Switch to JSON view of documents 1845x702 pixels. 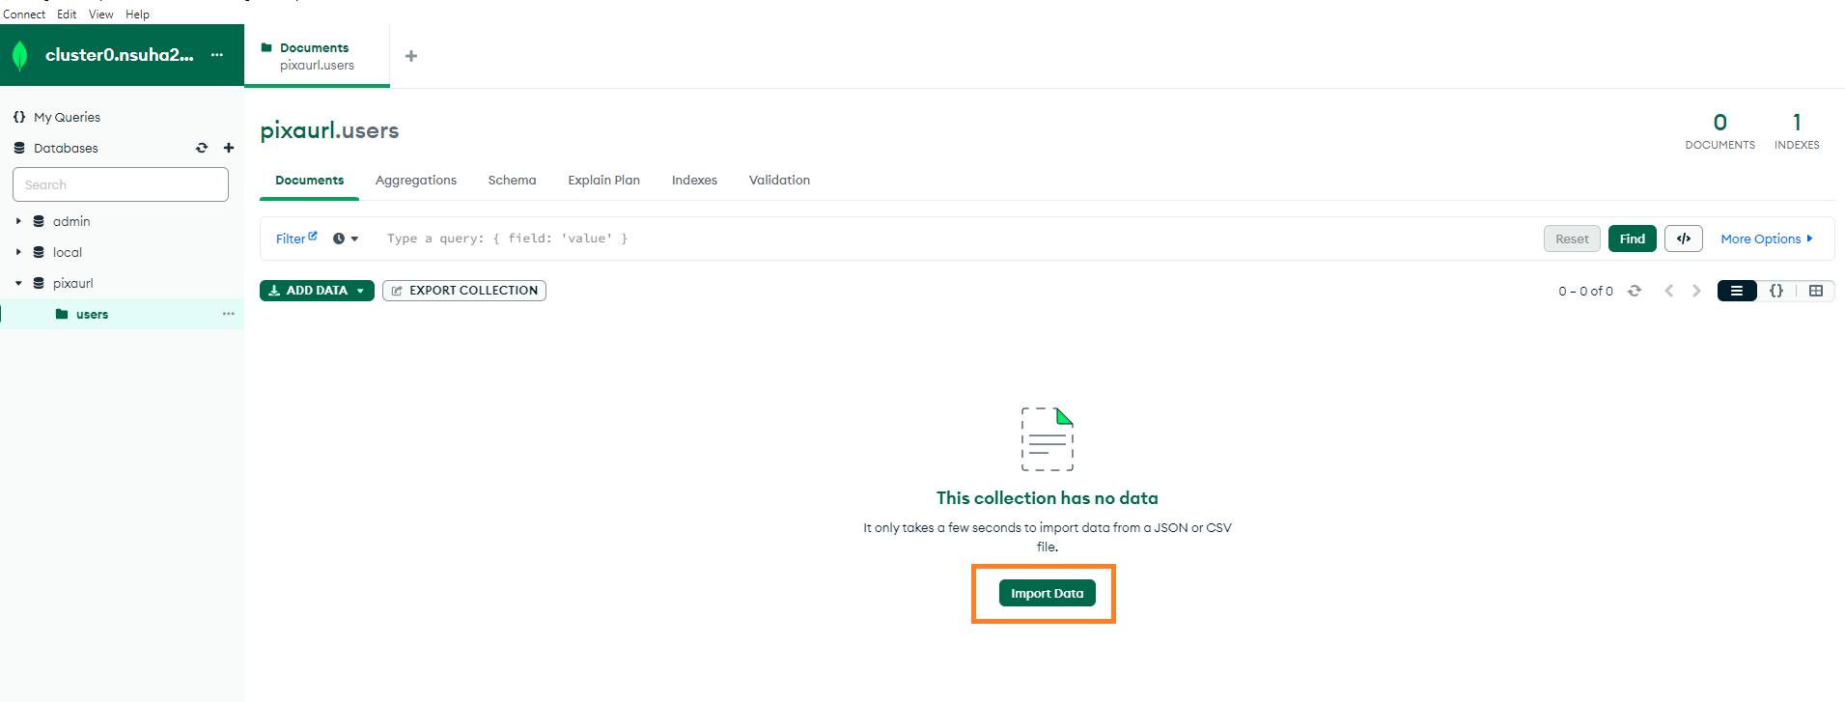click(x=1775, y=291)
